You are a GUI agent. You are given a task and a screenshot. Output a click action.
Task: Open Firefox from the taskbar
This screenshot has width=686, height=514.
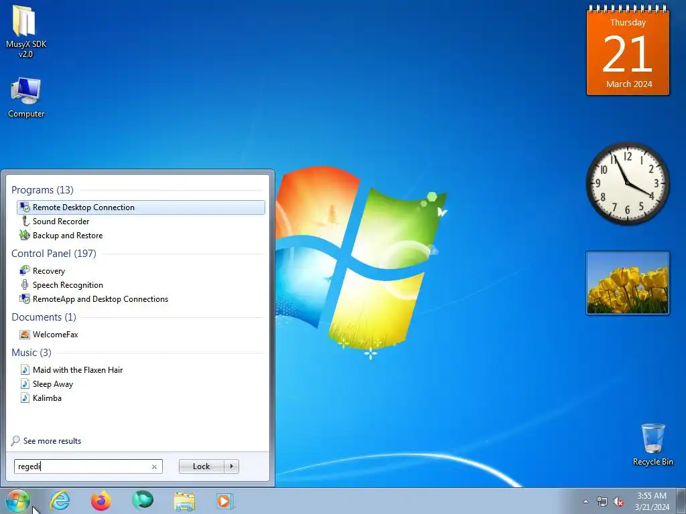pos(101,501)
